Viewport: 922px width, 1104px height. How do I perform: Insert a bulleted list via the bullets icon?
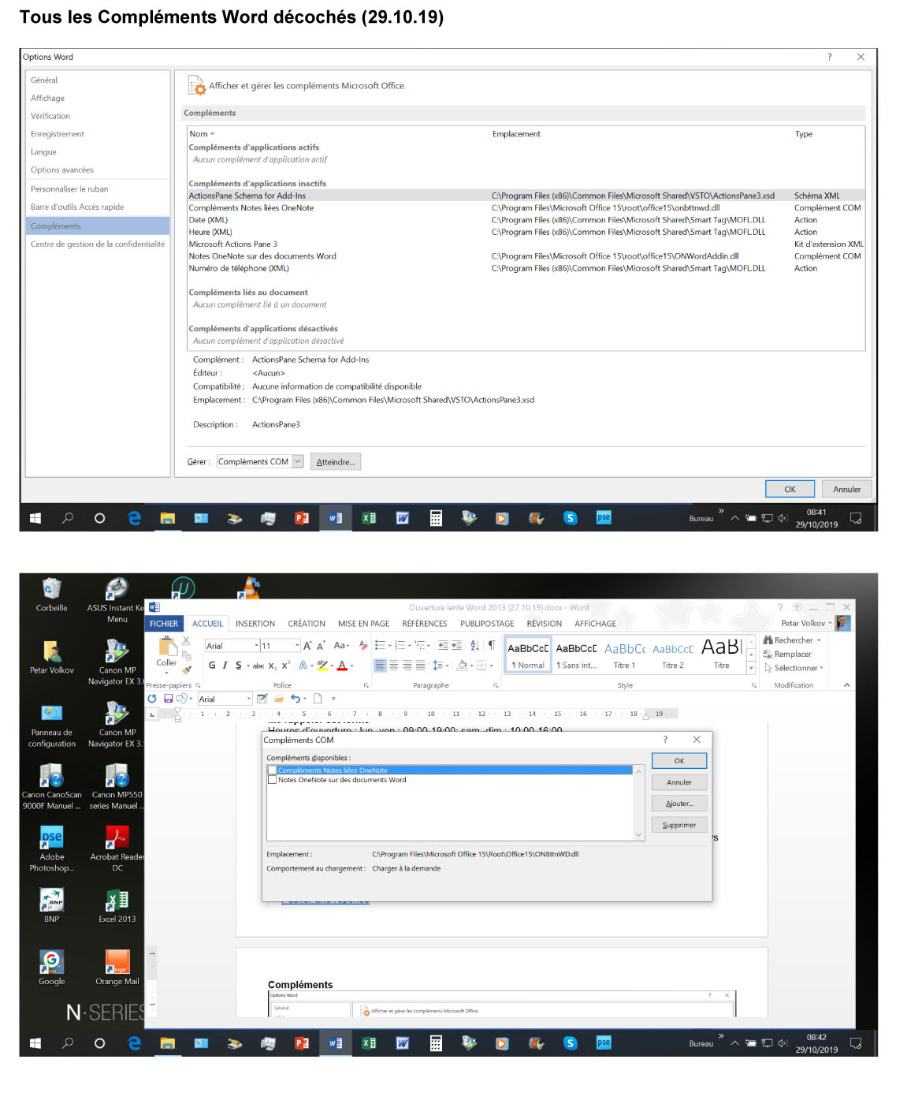(x=381, y=645)
